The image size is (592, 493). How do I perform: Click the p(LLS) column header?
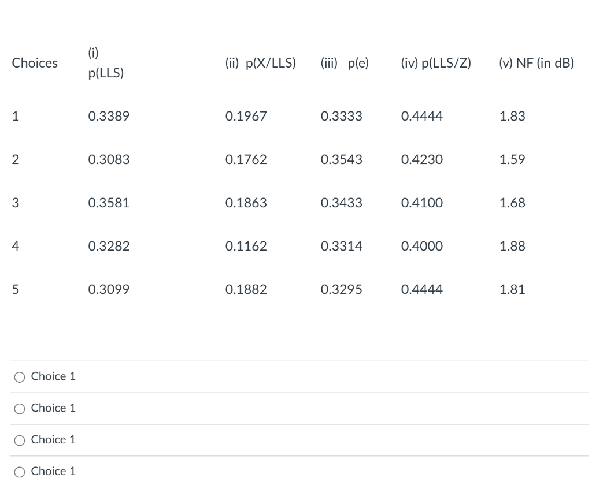pyautogui.click(x=106, y=63)
